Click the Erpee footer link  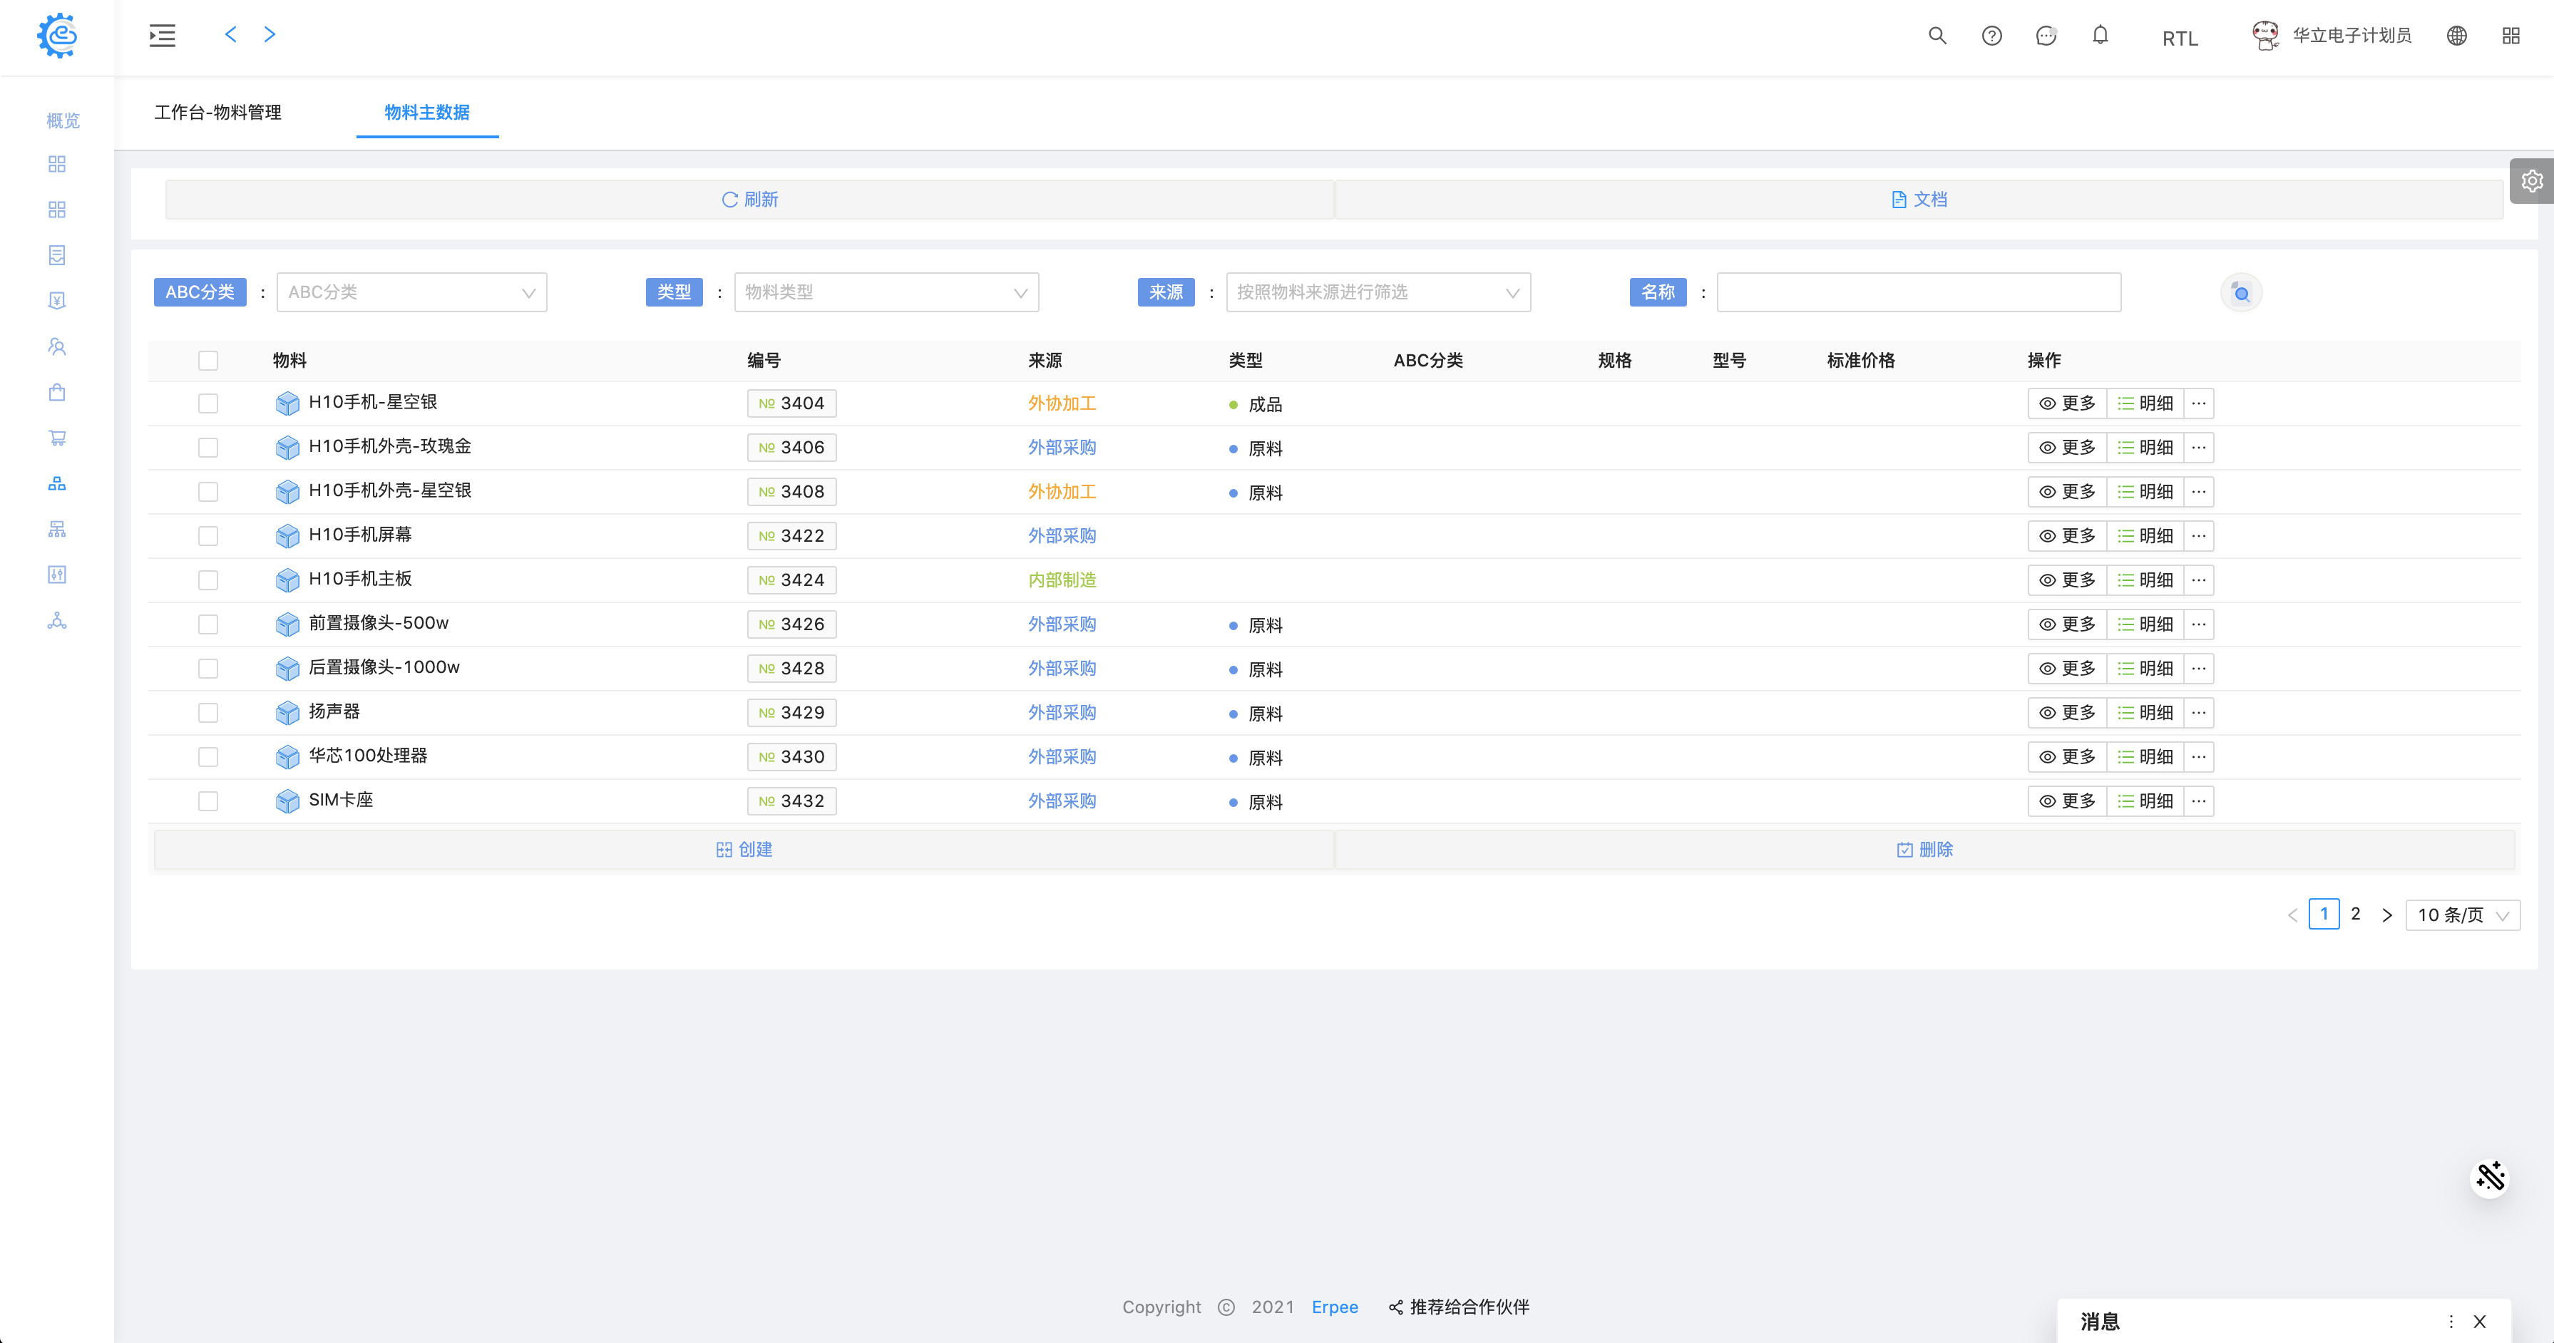click(1335, 1307)
